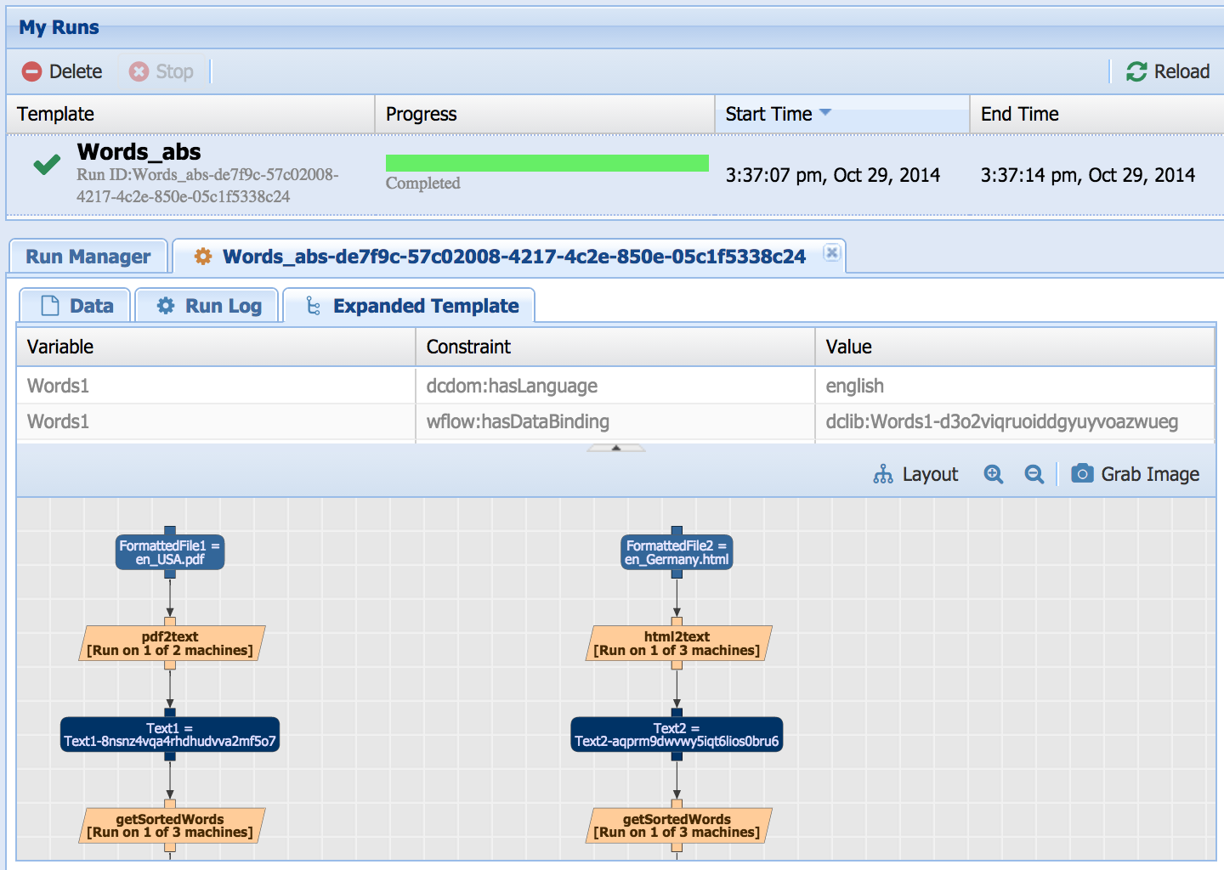Open the Run Log tab
The height and width of the screenshot is (870, 1224).
click(x=208, y=306)
